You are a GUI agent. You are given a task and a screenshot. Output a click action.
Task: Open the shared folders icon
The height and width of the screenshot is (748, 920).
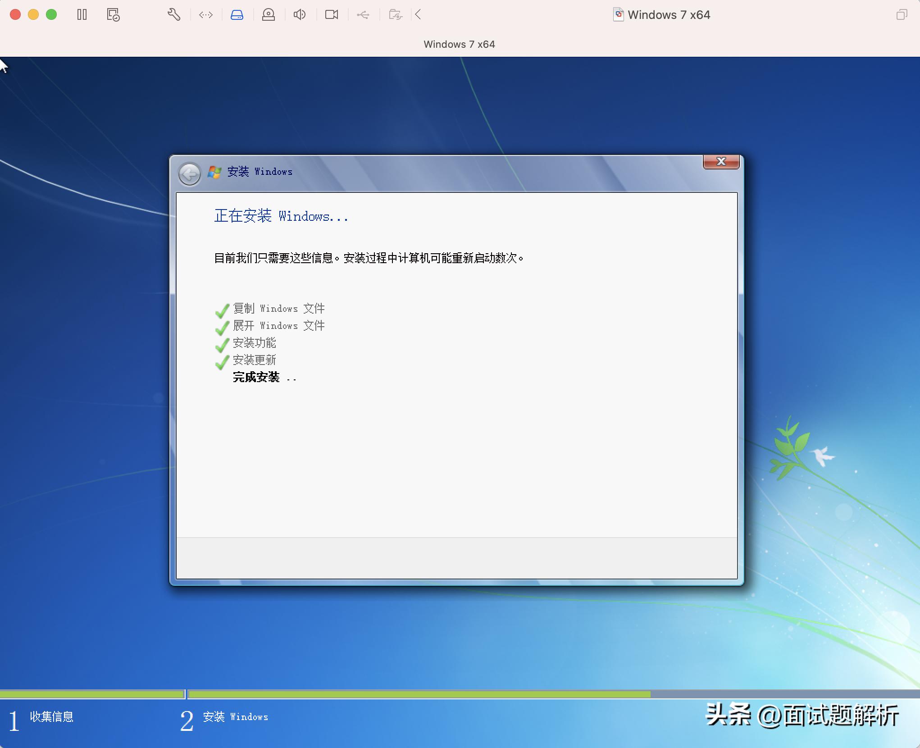pyautogui.click(x=395, y=15)
